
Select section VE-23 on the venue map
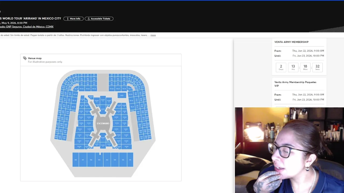click(x=112, y=89)
